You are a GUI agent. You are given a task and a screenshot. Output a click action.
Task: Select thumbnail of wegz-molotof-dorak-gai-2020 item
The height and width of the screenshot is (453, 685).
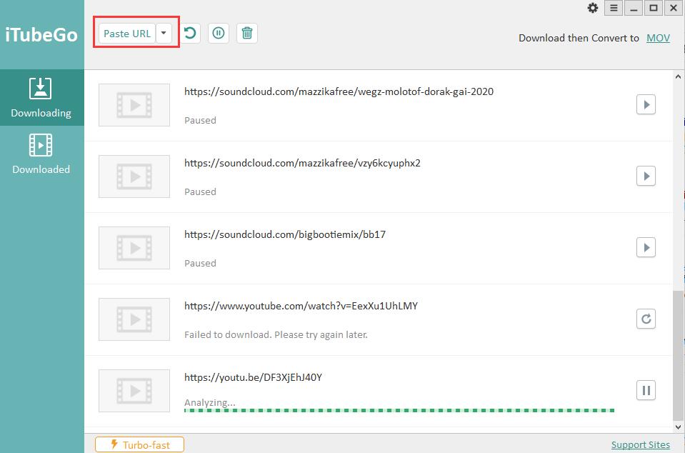click(x=134, y=105)
